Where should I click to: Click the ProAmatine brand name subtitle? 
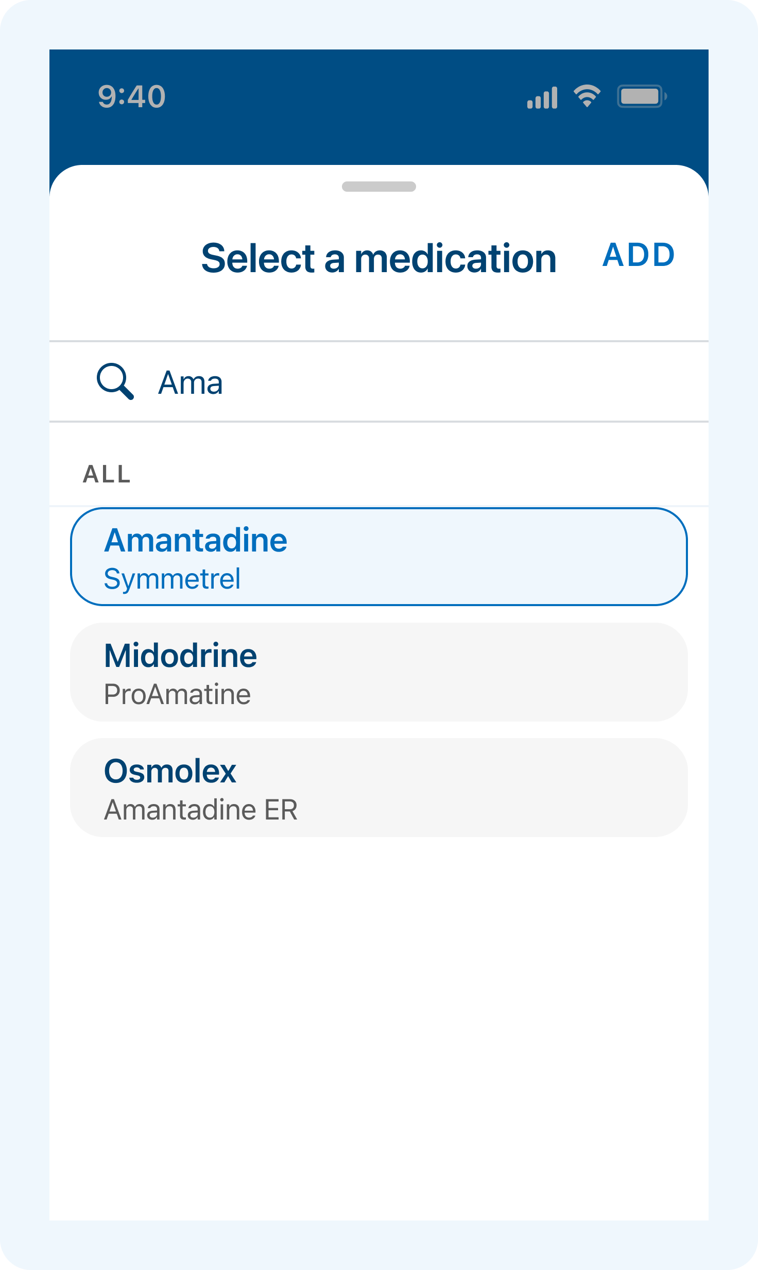click(177, 694)
